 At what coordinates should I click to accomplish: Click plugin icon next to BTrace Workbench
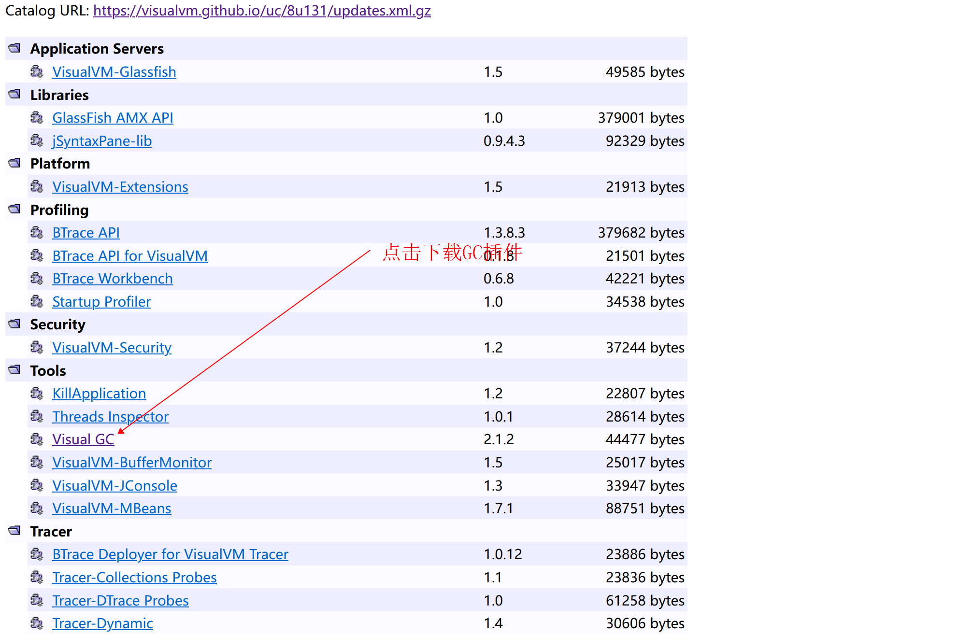(37, 278)
